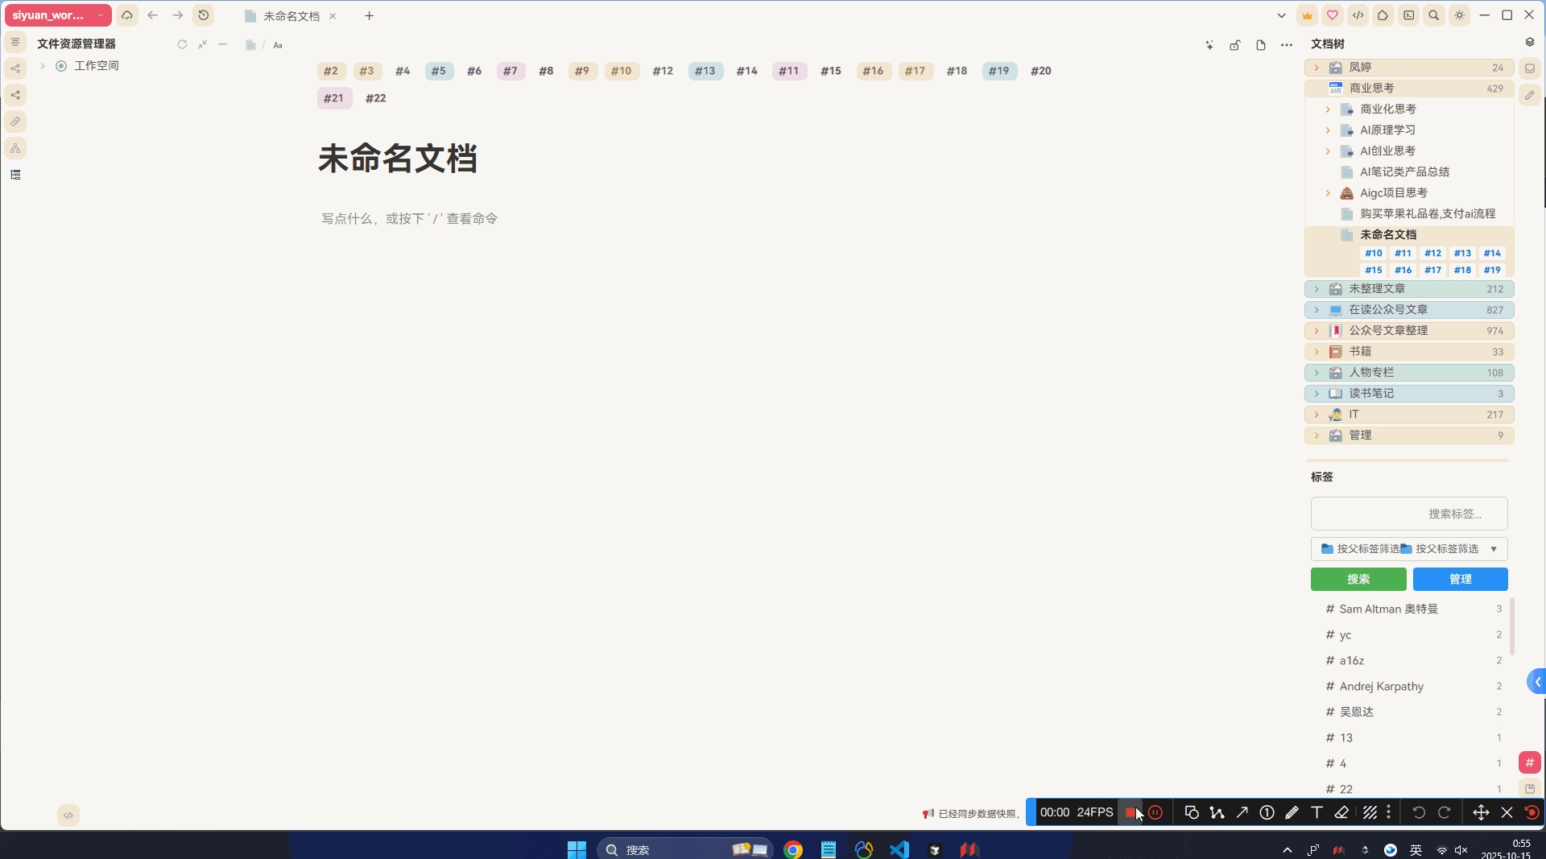Click the 搜索标签 input field
Screen dimensions: 1546x859
1408,513
